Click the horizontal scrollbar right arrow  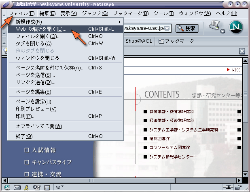(239, 180)
